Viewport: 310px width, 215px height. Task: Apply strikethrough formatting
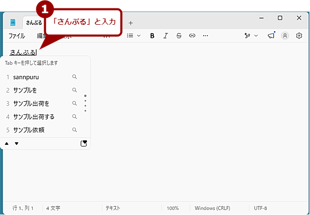coord(179,36)
